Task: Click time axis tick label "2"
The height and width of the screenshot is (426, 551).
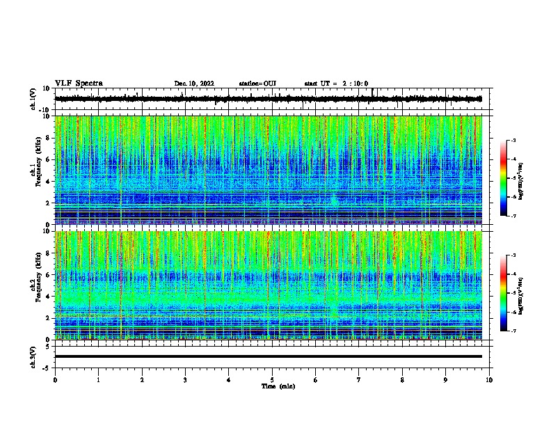Action: click(142, 380)
